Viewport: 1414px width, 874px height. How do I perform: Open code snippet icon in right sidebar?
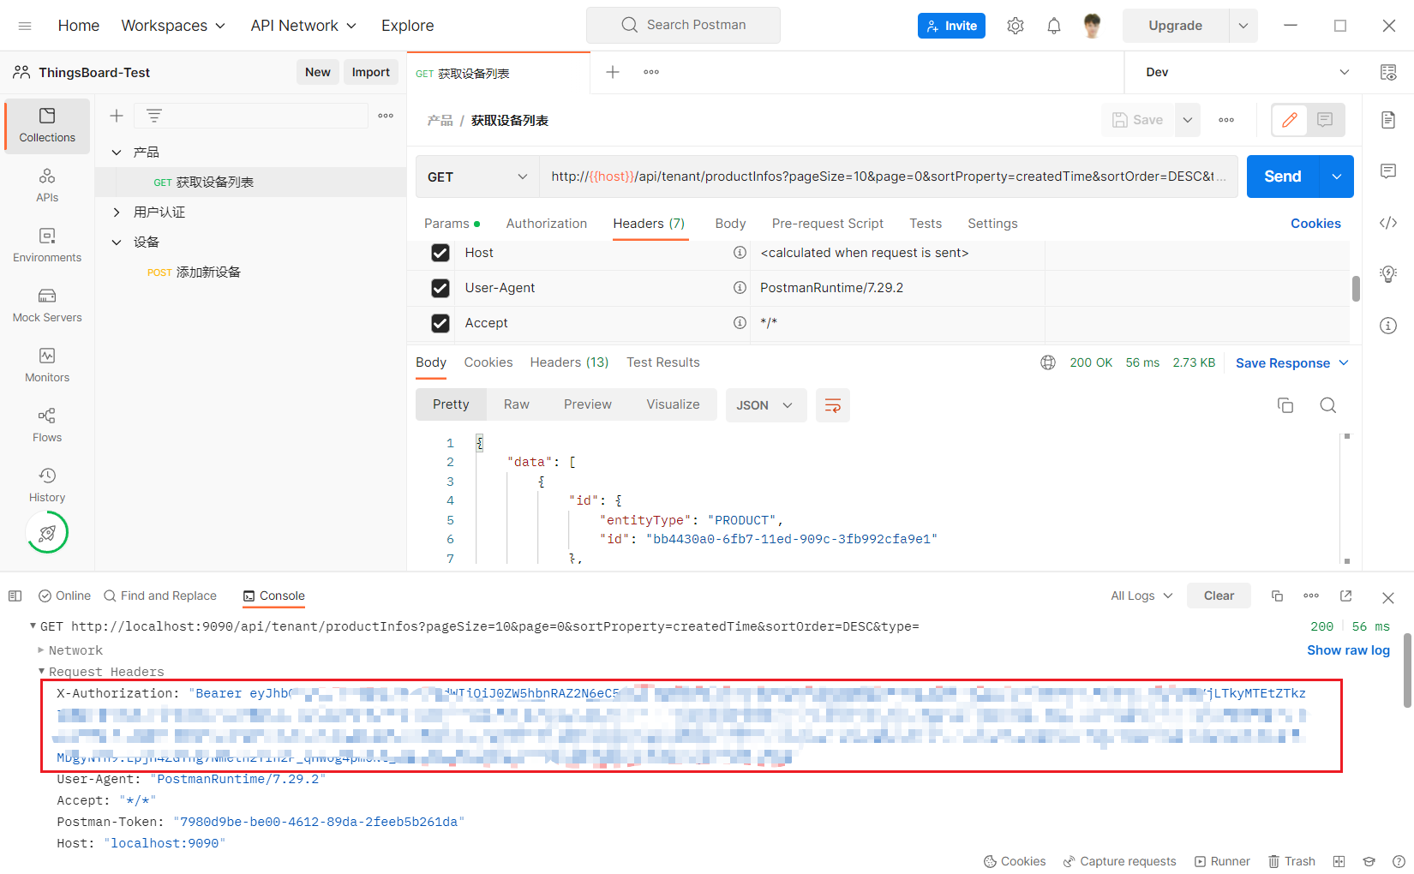[x=1388, y=223]
